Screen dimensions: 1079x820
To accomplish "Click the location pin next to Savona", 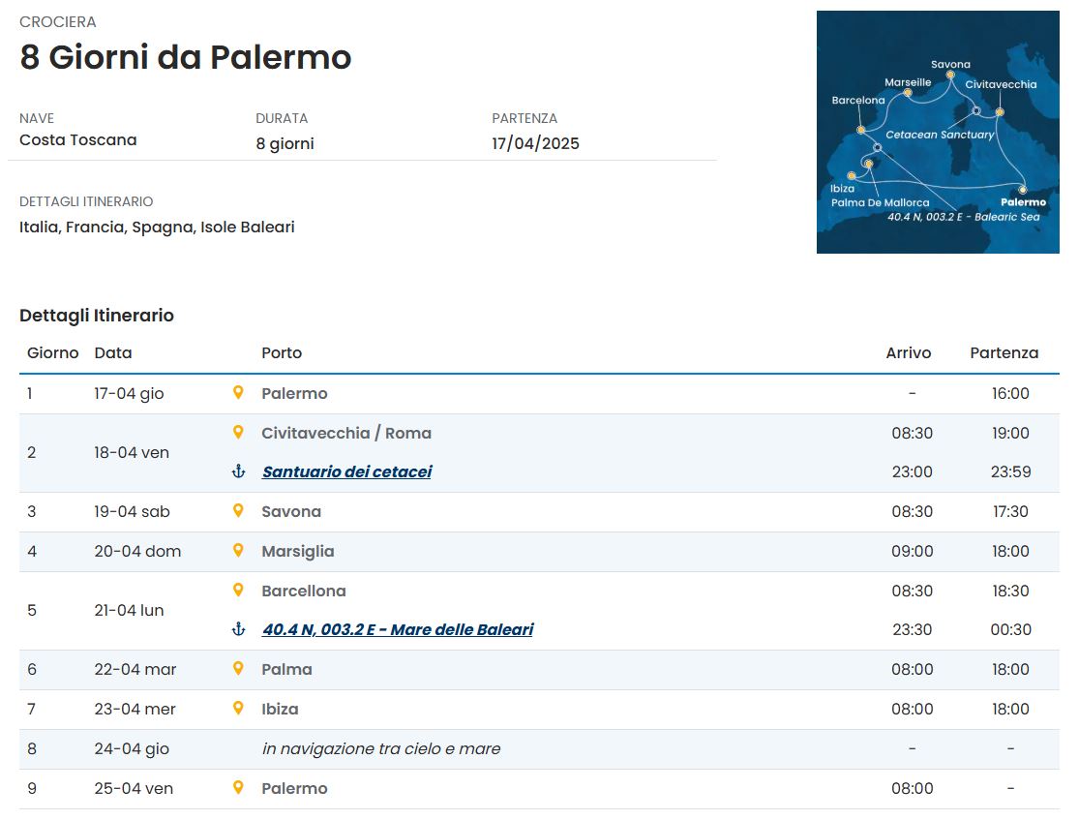I will (238, 511).
